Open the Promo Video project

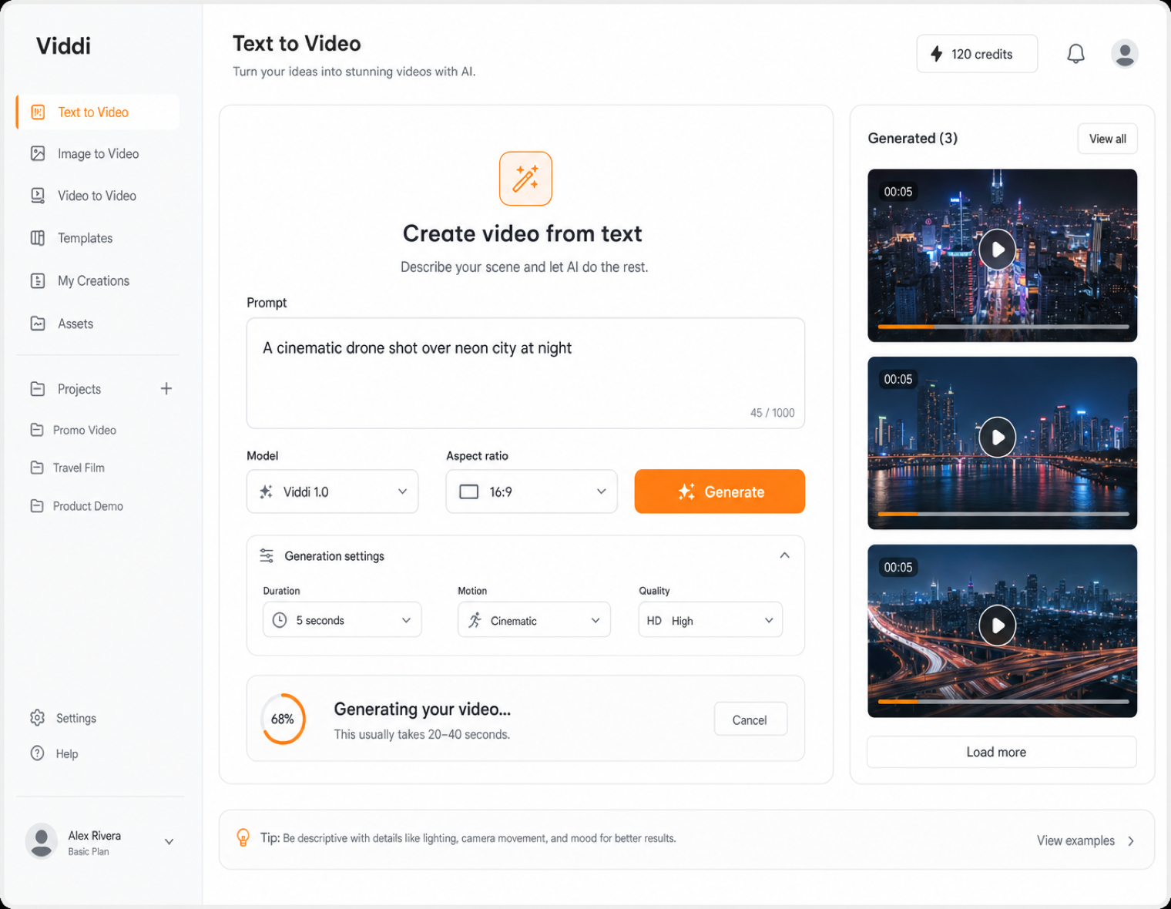coord(85,430)
